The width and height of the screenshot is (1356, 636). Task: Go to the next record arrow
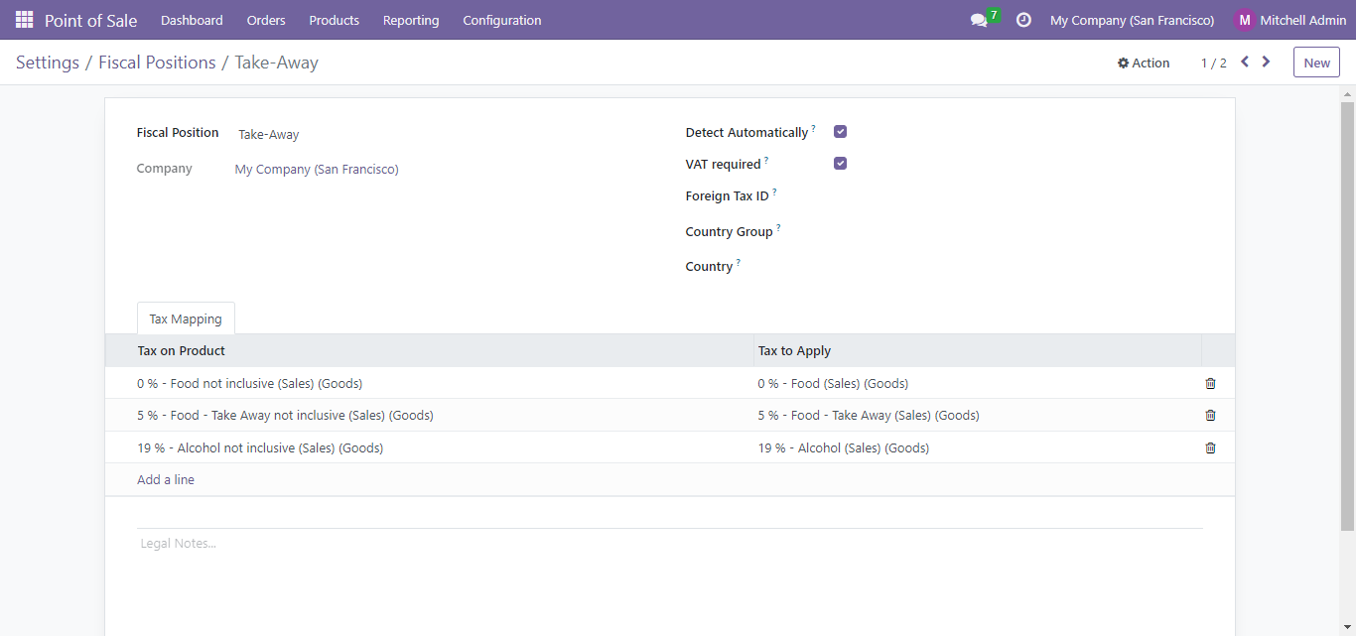coord(1266,62)
